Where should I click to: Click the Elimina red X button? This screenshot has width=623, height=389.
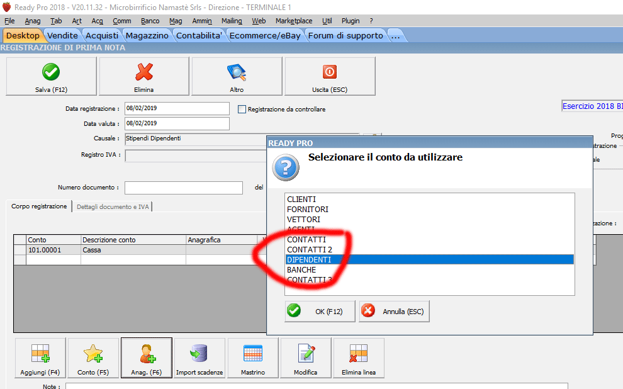coord(144,76)
